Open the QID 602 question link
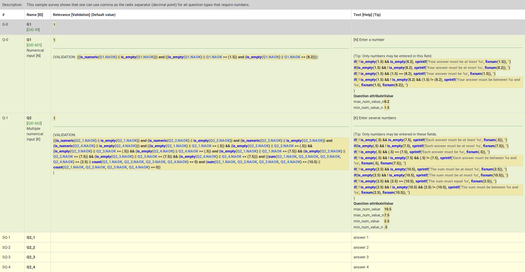 tap(34, 123)
